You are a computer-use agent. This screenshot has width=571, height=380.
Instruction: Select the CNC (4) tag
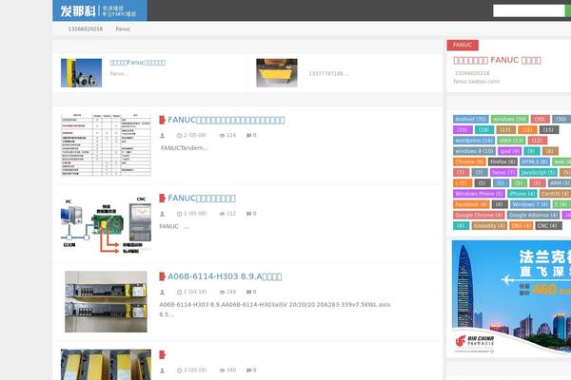click(x=549, y=226)
